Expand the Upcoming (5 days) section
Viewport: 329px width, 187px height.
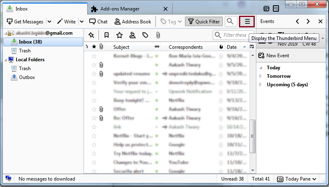pos(261,85)
